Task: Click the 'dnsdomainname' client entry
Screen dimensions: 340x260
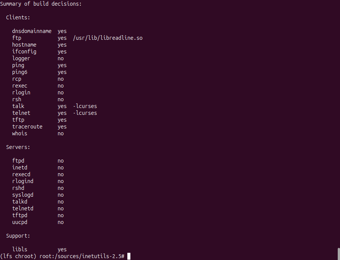Action: pos(32,31)
